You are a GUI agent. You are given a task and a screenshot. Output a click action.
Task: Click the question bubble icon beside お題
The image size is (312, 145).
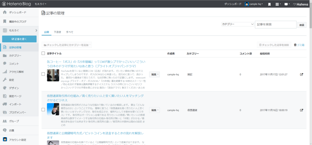[5, 130]
